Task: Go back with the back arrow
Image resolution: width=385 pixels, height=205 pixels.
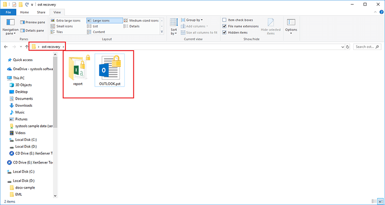Action: (x=6, y=47)
